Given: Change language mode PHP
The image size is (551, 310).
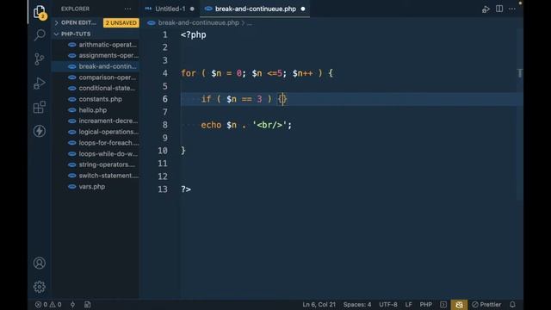Looking at the screenshot, I should tap(425, 304).
